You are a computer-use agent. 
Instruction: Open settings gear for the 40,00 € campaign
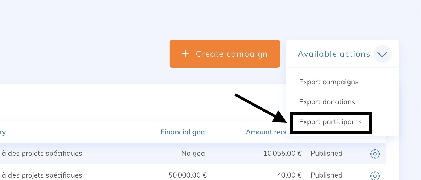point(375,175)
